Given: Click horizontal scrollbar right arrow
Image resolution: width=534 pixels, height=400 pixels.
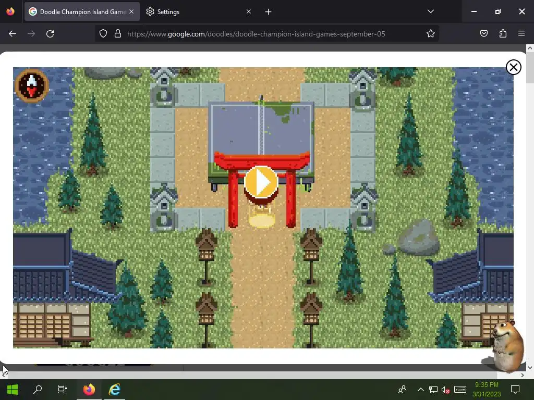Looking at the screenshot, I should 523,375.
